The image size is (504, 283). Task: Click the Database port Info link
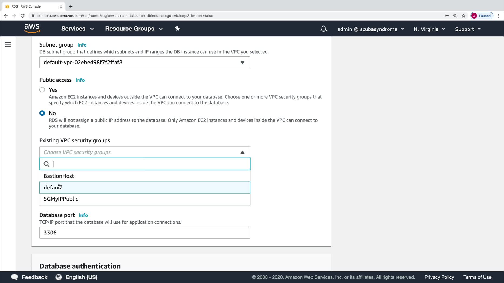83,215
